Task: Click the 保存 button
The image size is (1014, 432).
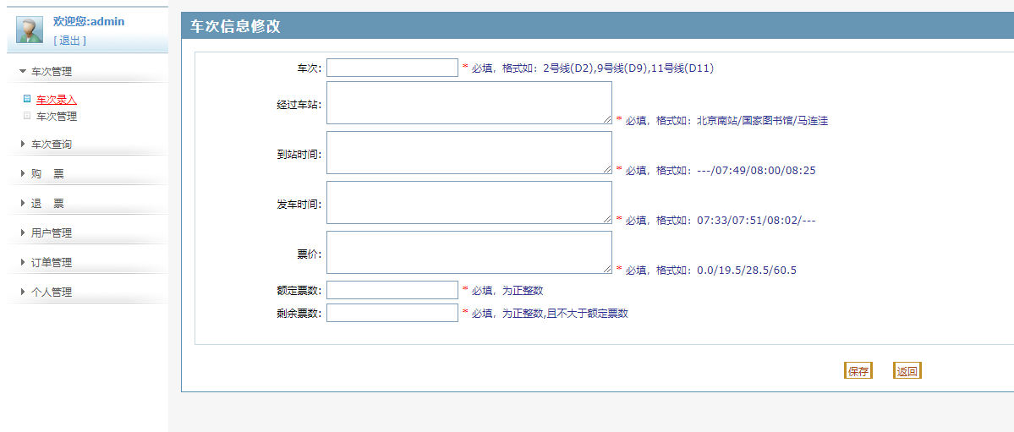Action: click(858, 370)
